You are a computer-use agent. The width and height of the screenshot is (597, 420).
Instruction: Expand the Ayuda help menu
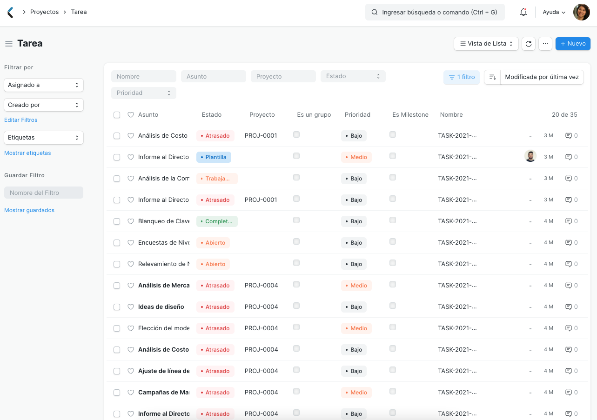pyautogui.click(x=554, y=13)
